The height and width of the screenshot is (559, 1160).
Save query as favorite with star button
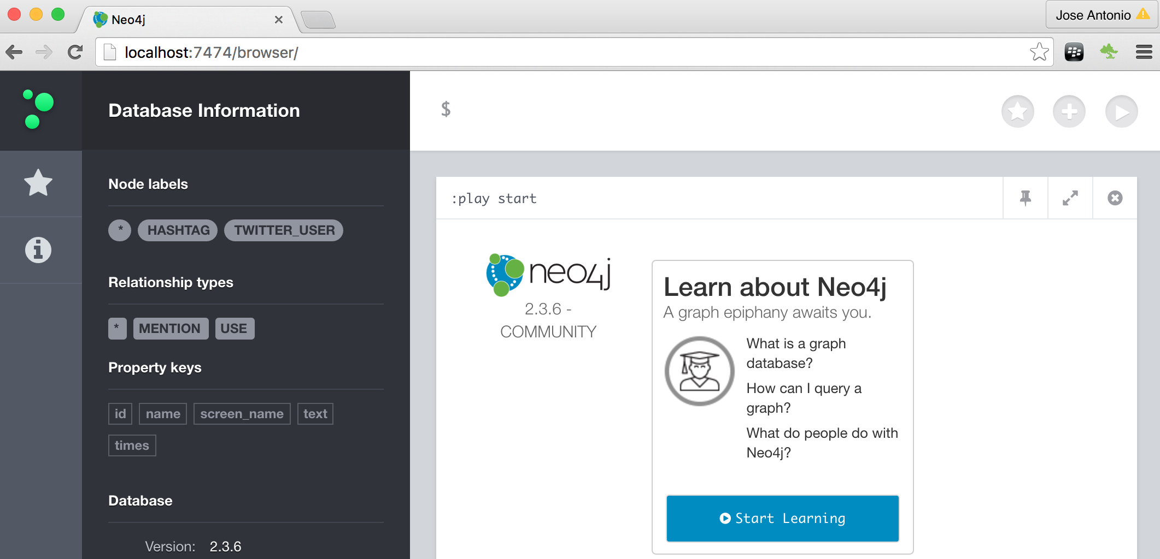pyautogui.click(x=1017, y=111)
